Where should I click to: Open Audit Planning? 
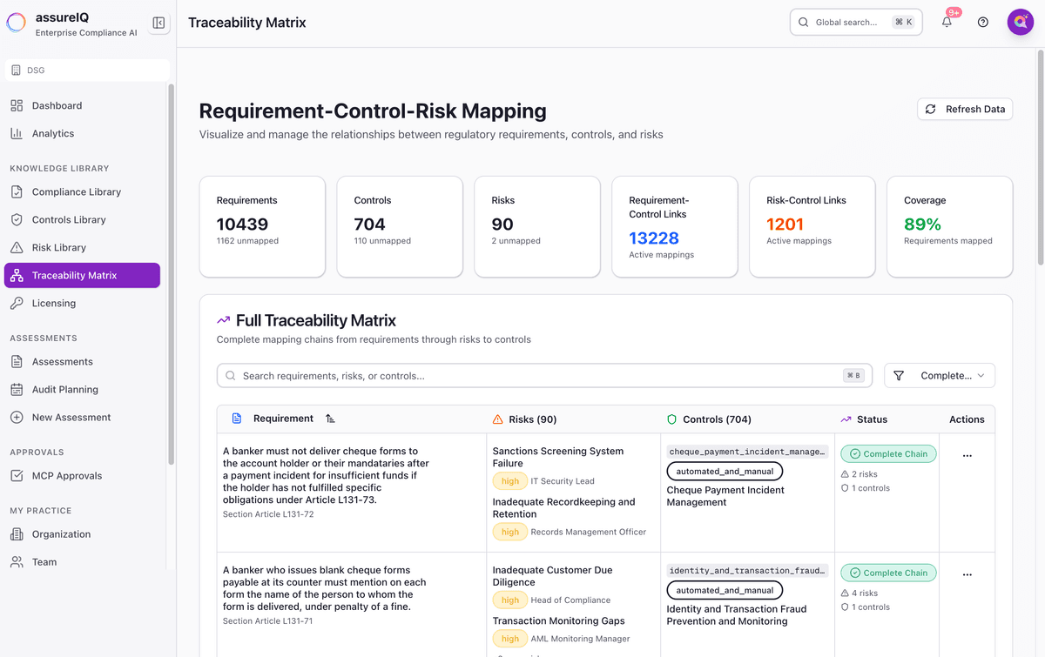pos(82,389)
